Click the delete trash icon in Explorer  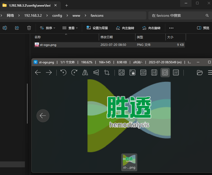point(29,28)
